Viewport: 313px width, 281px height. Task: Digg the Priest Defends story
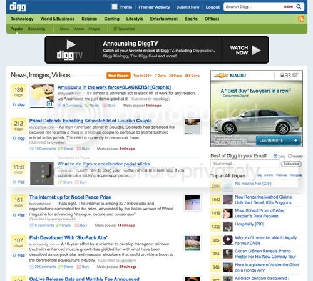coord(19,138)
